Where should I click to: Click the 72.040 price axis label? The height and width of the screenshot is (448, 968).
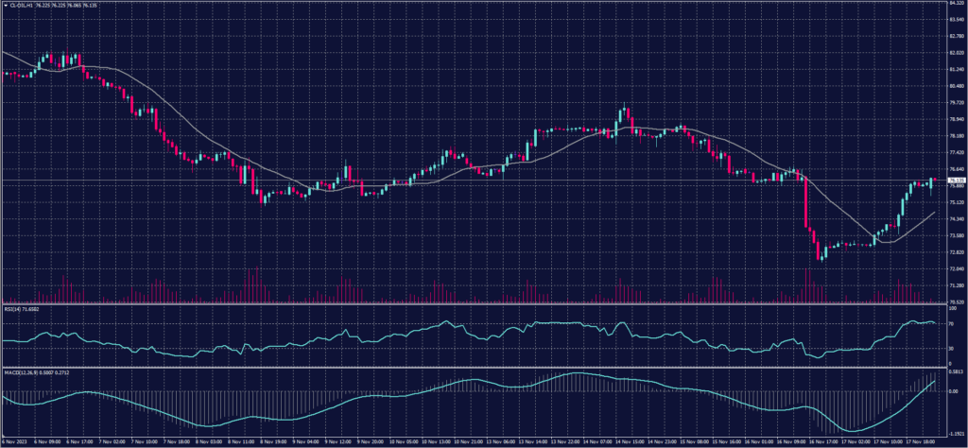tap(956, 268)
